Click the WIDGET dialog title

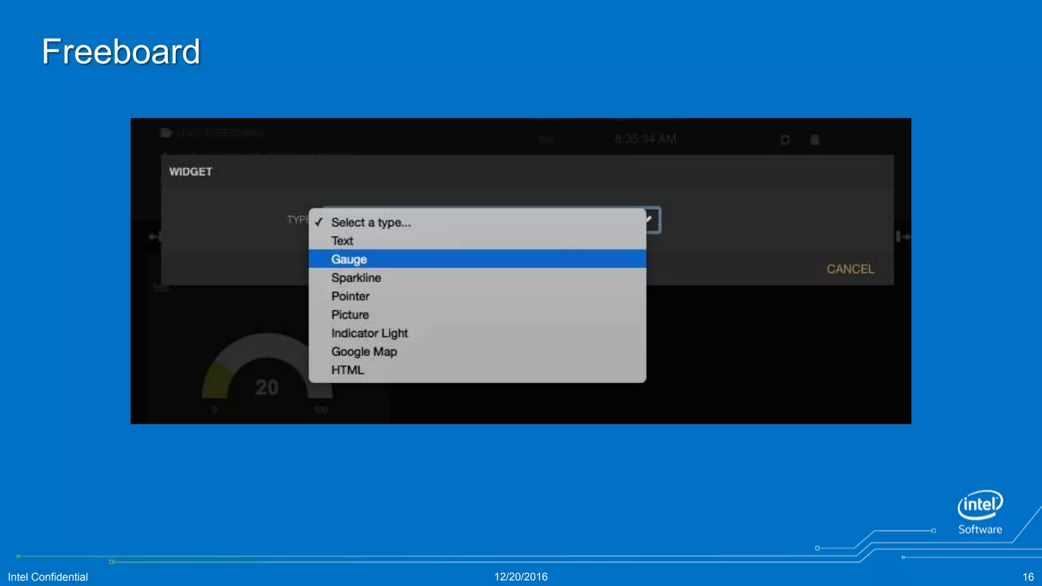tap(191, 172)
